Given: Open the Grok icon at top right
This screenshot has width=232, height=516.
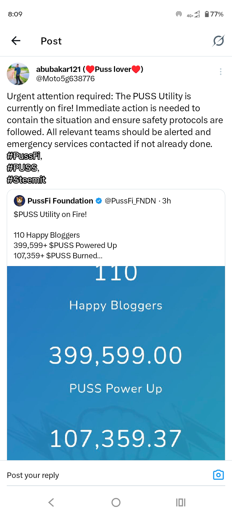Looking at the screenshot, I should tap(218, 41).
